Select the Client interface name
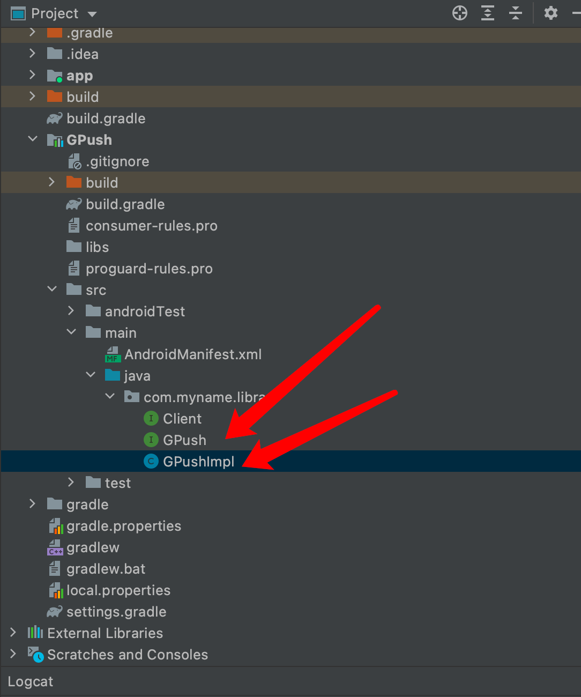The width and height of the screenshot is (581, 697). pos(182,419)
